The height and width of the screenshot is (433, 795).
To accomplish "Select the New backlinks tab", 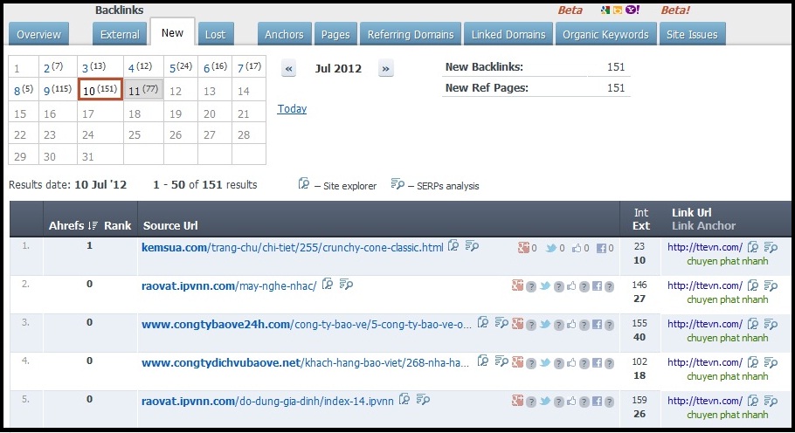I will tap(172, 32).
